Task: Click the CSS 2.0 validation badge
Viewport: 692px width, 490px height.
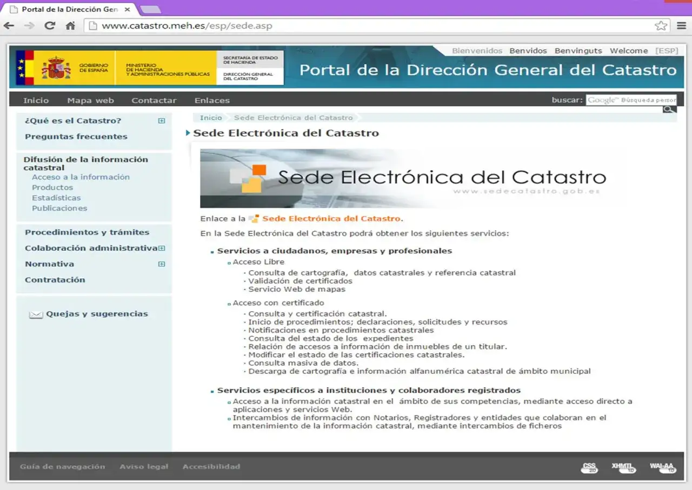Action: pyautogui.click(x=589, y=468)
